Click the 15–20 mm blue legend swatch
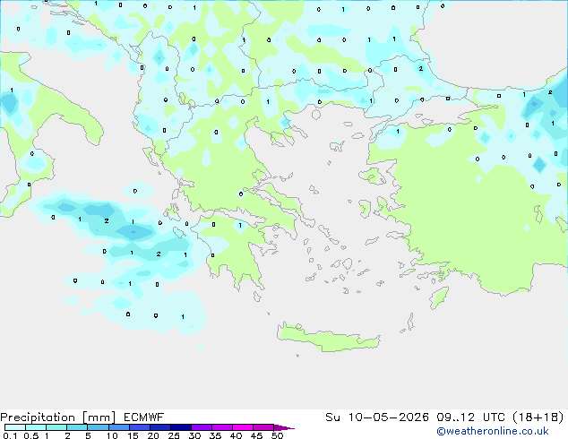 [140, 427]
